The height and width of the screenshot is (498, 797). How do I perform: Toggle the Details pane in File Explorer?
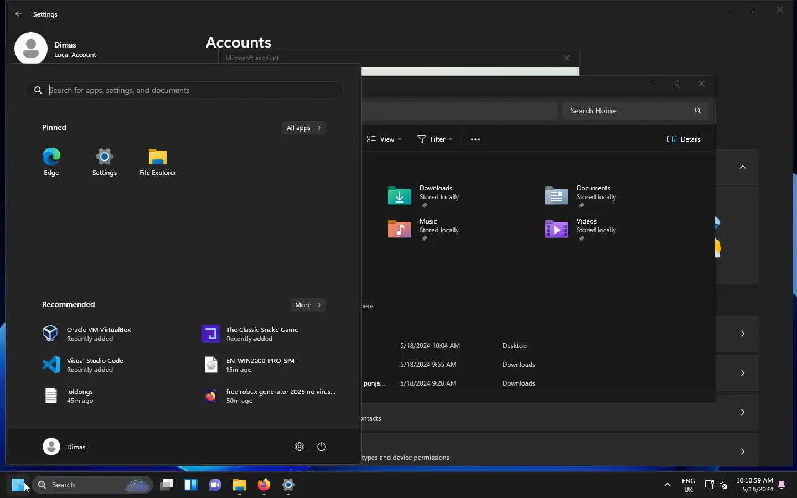coord(684,139)
